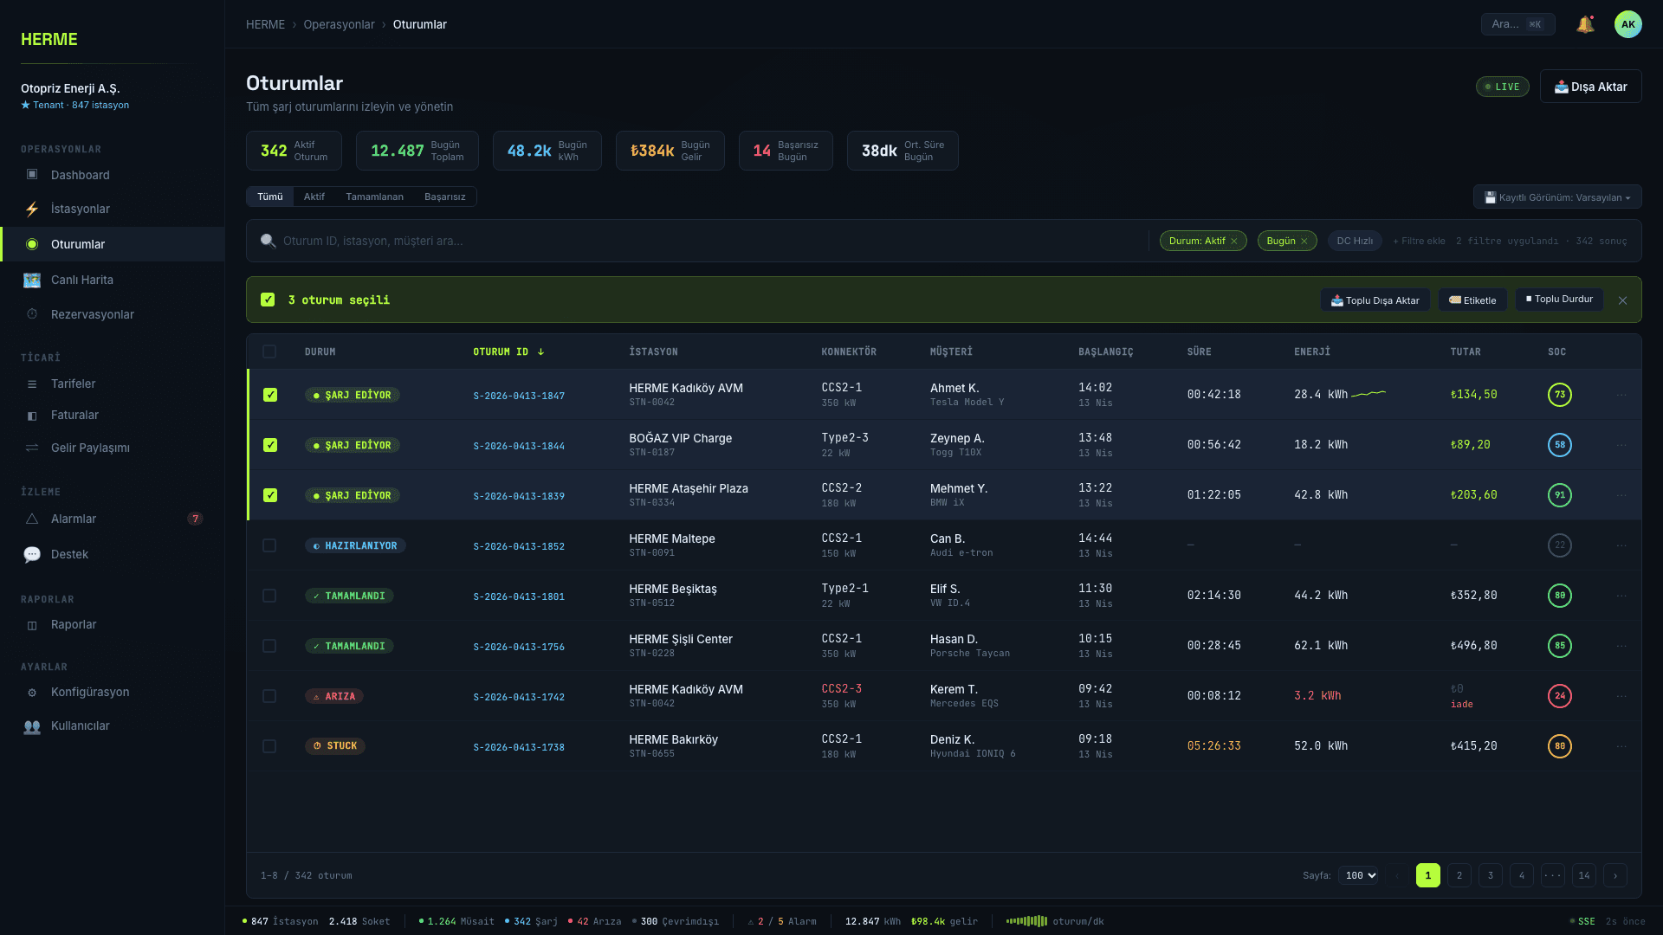Image resolution: width=1663 pixels, height=935 pixels.
Task: Click the Tarifeler list icon
Action: coord(32,384)
